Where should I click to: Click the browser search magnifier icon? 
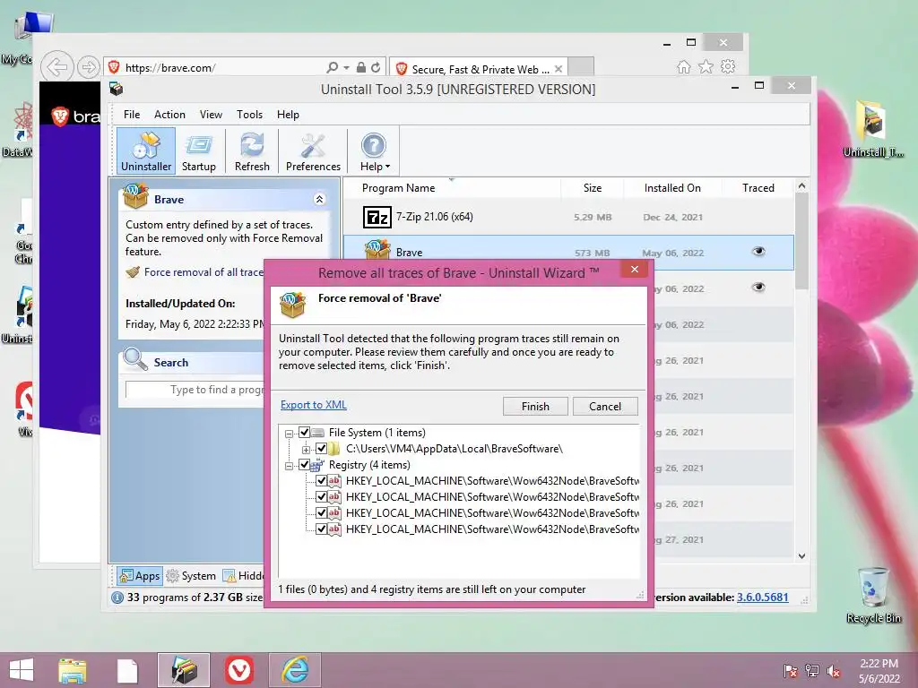(333, 67)
